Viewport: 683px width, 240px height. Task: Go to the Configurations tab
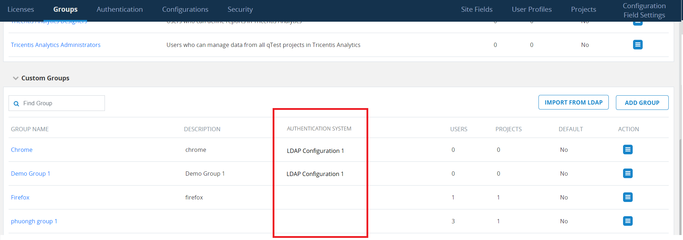[185, 10]
